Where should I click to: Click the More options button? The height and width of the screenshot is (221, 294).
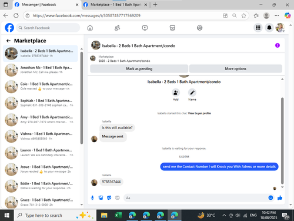coord(236,69)
